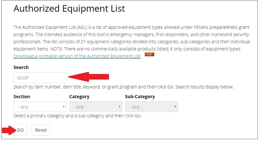
Task: Expand the Sub-Category '- Any -' dropdown
Action: (x=152, y=107)
